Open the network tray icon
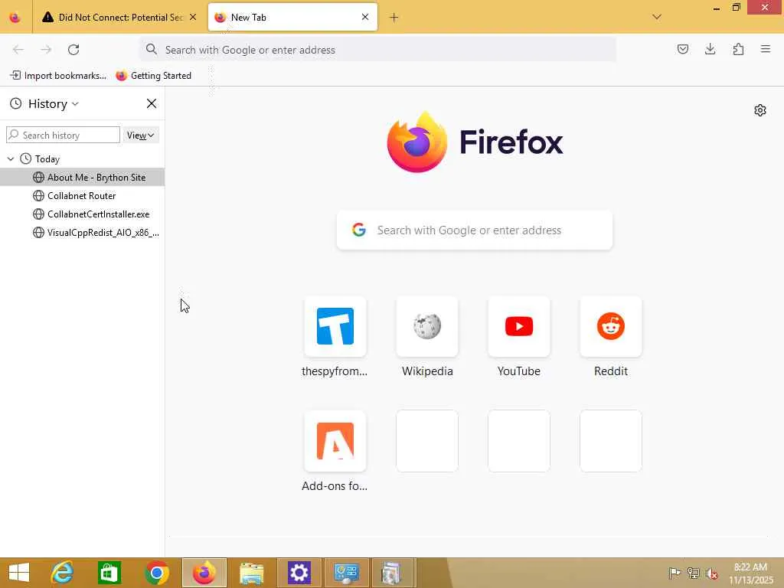The image size is (784, 588). coord(693,573)
